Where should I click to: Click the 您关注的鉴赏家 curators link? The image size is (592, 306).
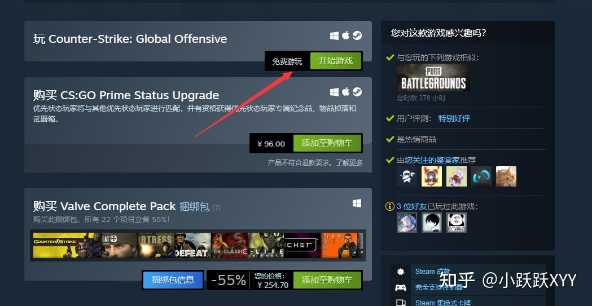click(432, 160)
